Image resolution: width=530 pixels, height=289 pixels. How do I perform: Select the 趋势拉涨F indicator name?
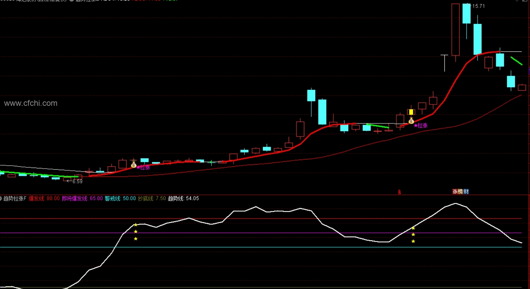pyautogui.click(x=15, y=198)
